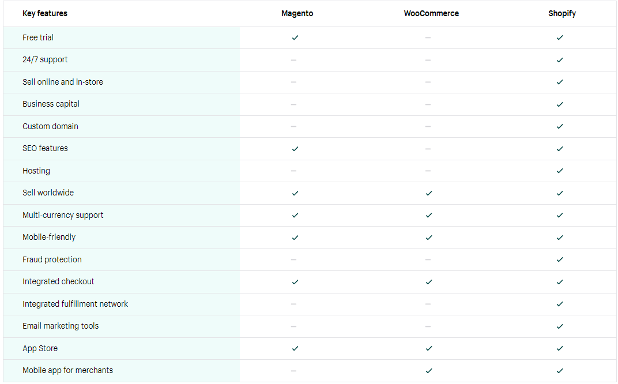618x384 pixels.
Task: Click Magento checkmark for App Store
Action: pos(295,348)
